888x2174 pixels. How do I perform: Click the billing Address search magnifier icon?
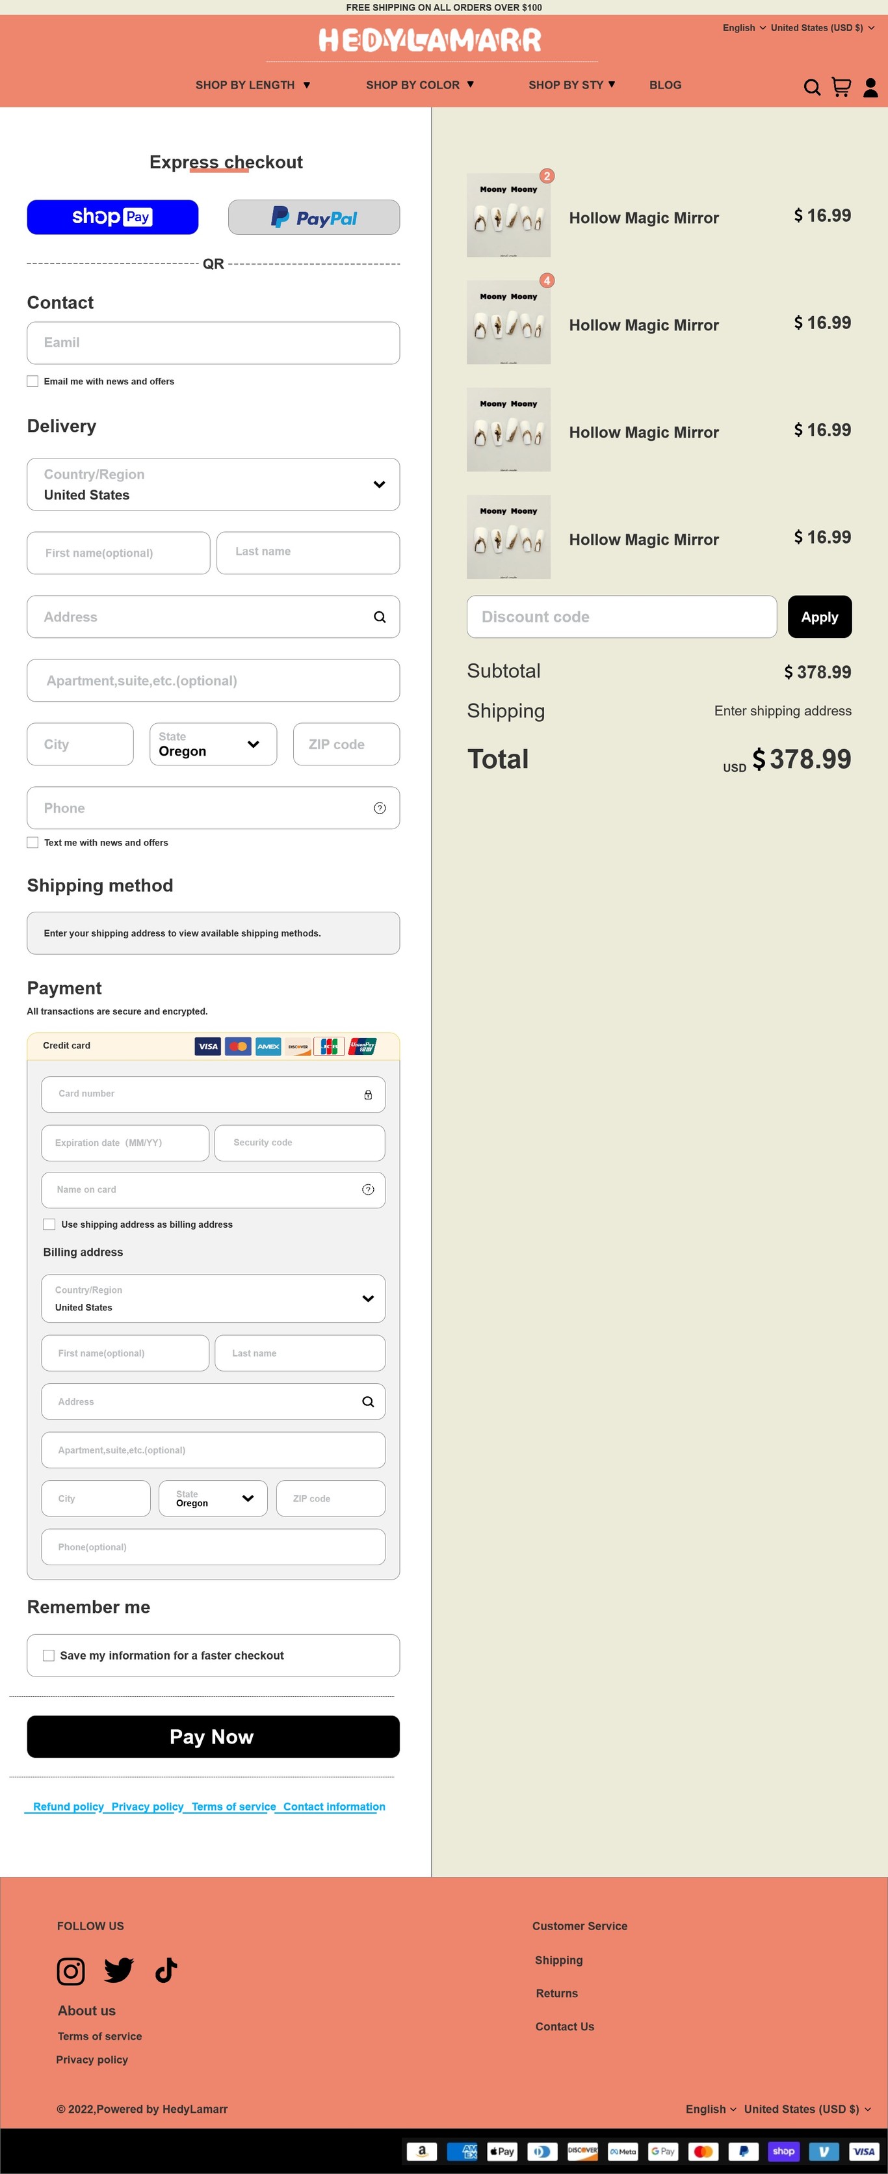368,1402
